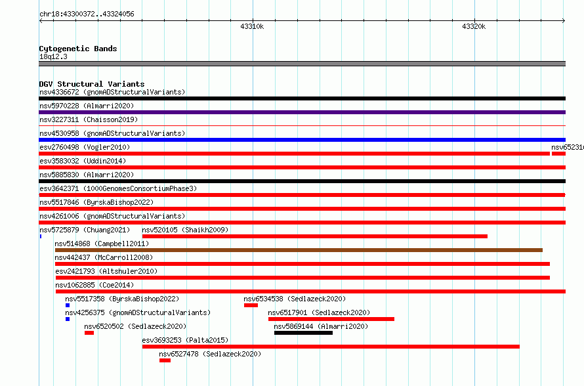Open nsv4256375 (gnomADStructuralVariants) label

(x=138, y=312)
